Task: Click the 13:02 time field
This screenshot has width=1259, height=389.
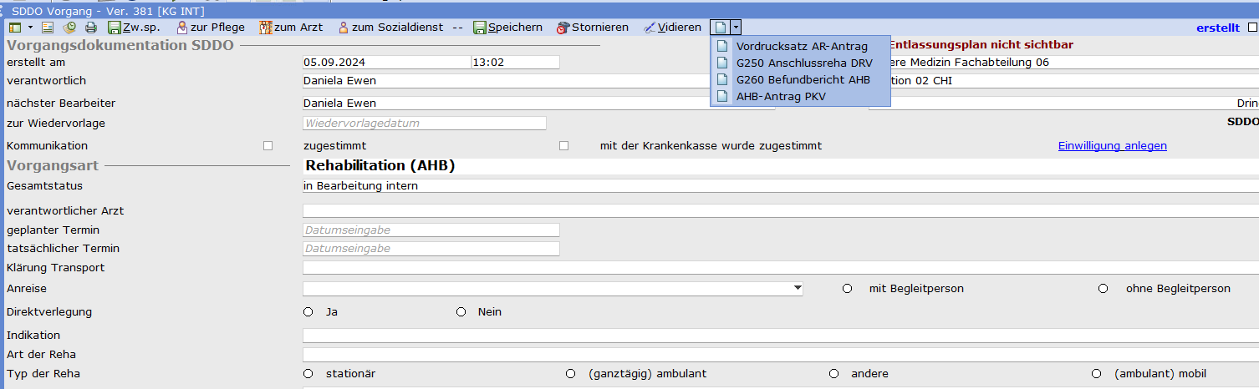Action: pyautogui.click(x=516, y=62)
